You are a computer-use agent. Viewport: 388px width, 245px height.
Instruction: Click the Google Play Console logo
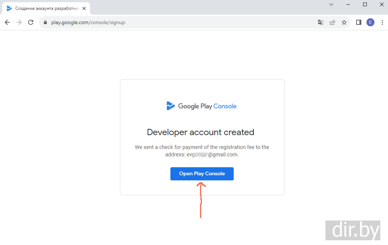tap(201, 106)
